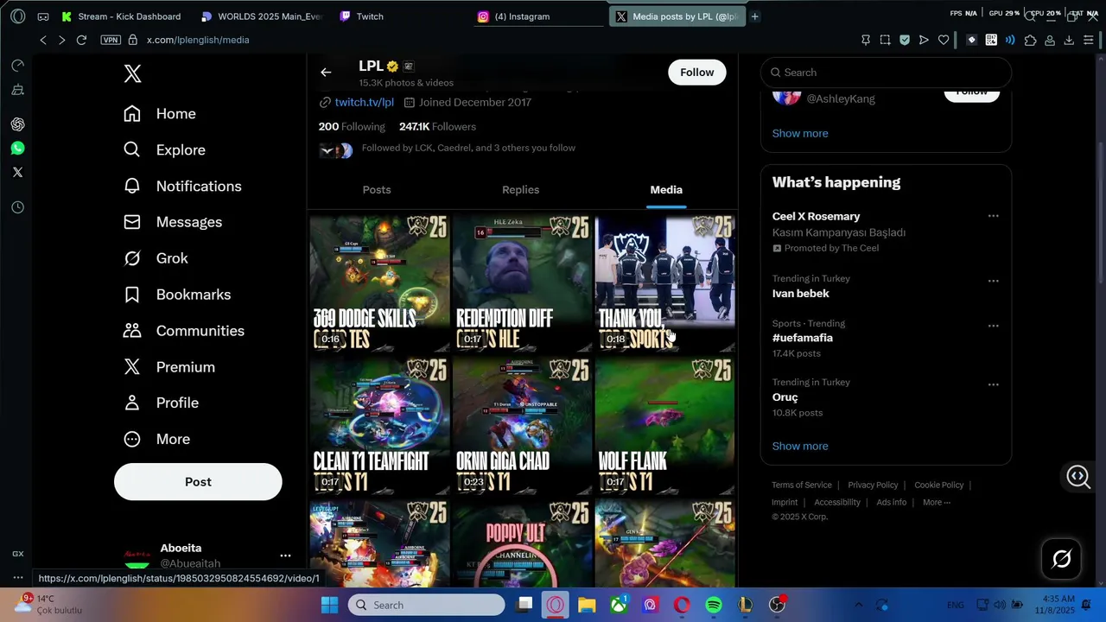Toggle the ad blocker shield icon
Viewport: 1106px width, 622px height.
tap(905, 40)
